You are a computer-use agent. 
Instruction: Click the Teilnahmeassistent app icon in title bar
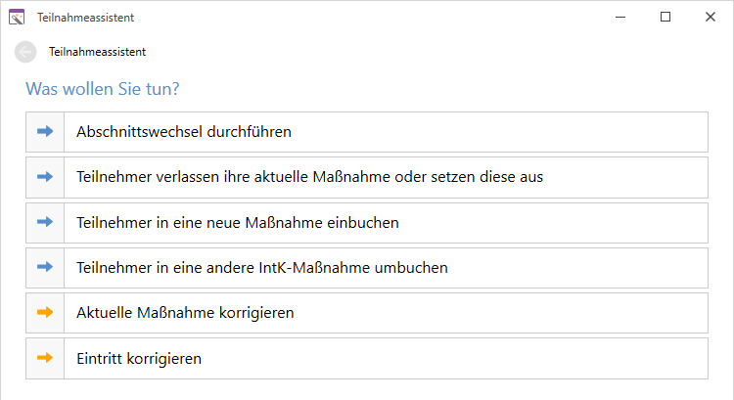17,17
